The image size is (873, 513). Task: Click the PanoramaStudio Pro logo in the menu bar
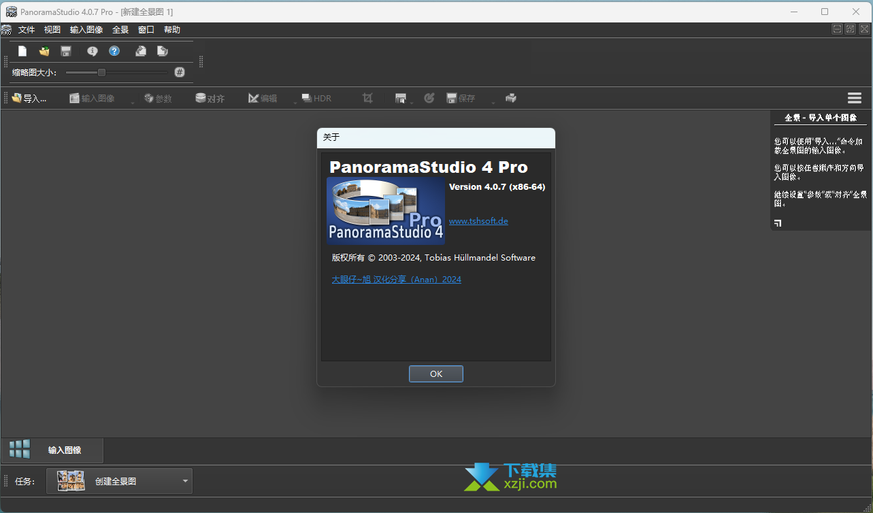(x=6, y=30)
